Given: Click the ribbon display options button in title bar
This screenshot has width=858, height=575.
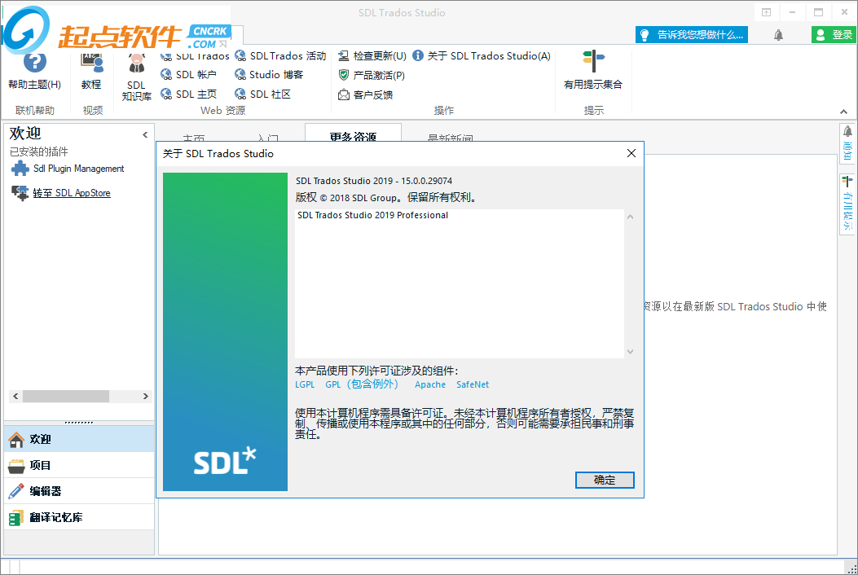Looking at the screenshot, I should [766, 12].
